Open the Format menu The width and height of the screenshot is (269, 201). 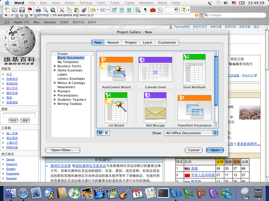[86, 3]
